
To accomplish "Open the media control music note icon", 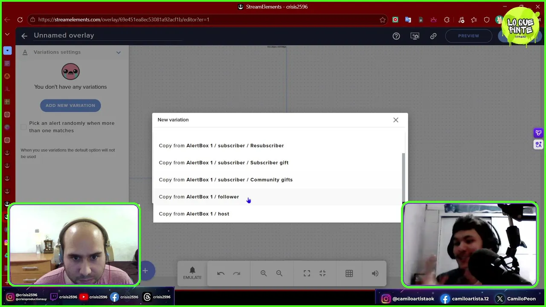I will [x=461, y=20].
